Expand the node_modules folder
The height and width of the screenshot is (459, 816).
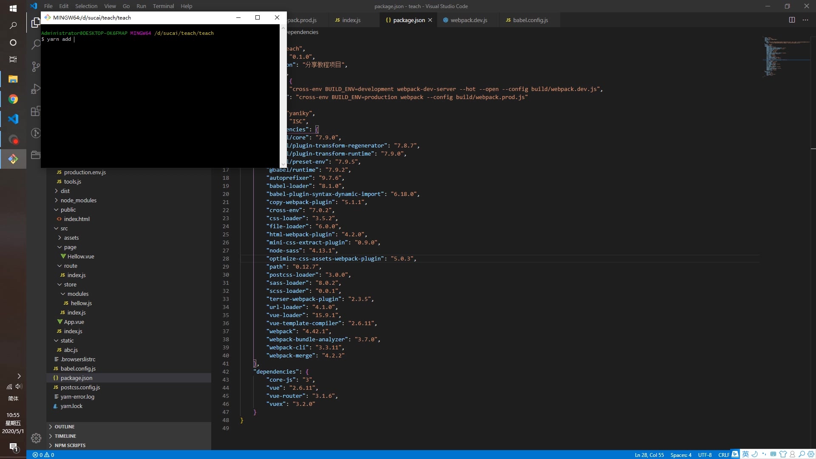tap(78, 200)
